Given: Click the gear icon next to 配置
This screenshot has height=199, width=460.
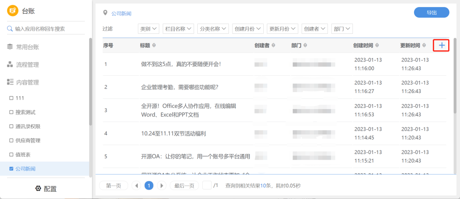Looking at the screenshot, I should (x=38, y=188).
